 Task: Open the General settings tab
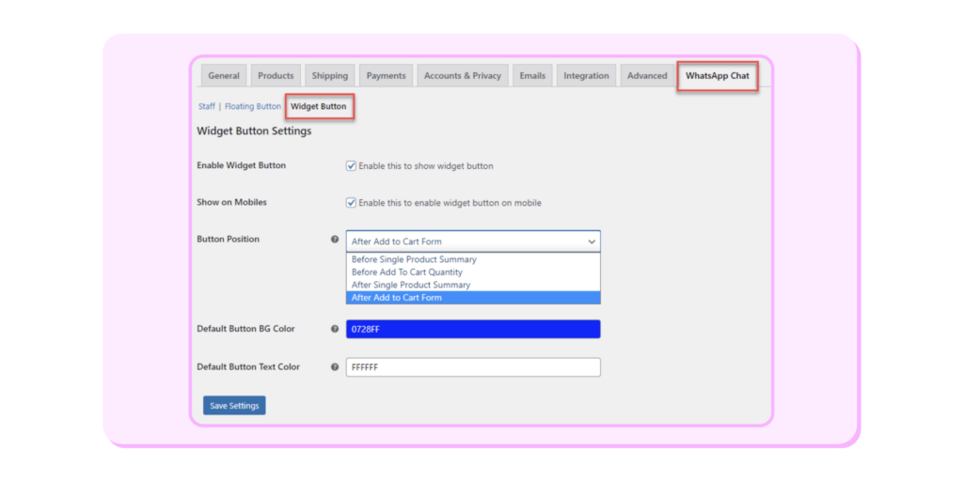pyautogui.click(x=224, y=76)
